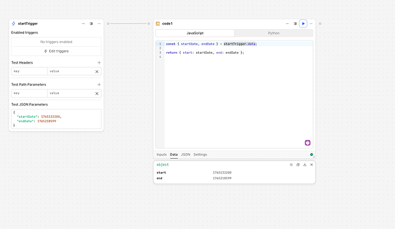Click the Edit triggers button
Image resolution: width=395 pixels, height=229 pixels.
pyautogui.click(x=56, y=51)
